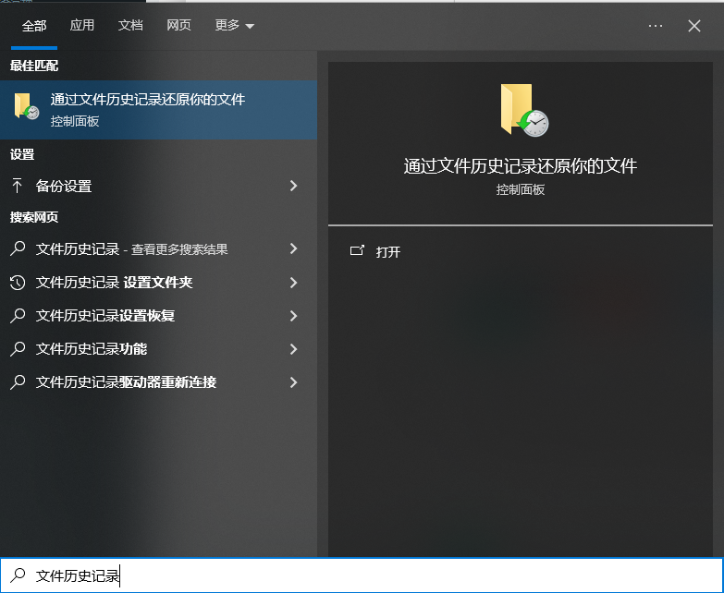Click the large File History icon in preview pane
The width and height of the screenshot is (724, 593).
[524, 110]
